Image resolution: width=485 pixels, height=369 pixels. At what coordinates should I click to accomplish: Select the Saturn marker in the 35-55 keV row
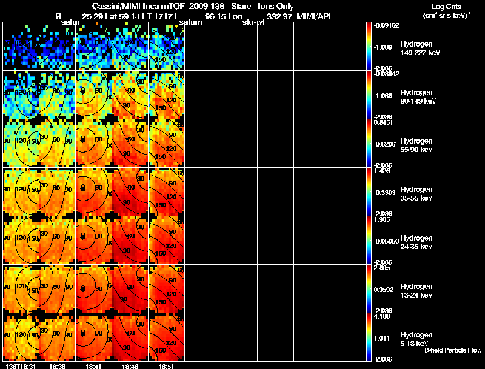pos(83,188)
